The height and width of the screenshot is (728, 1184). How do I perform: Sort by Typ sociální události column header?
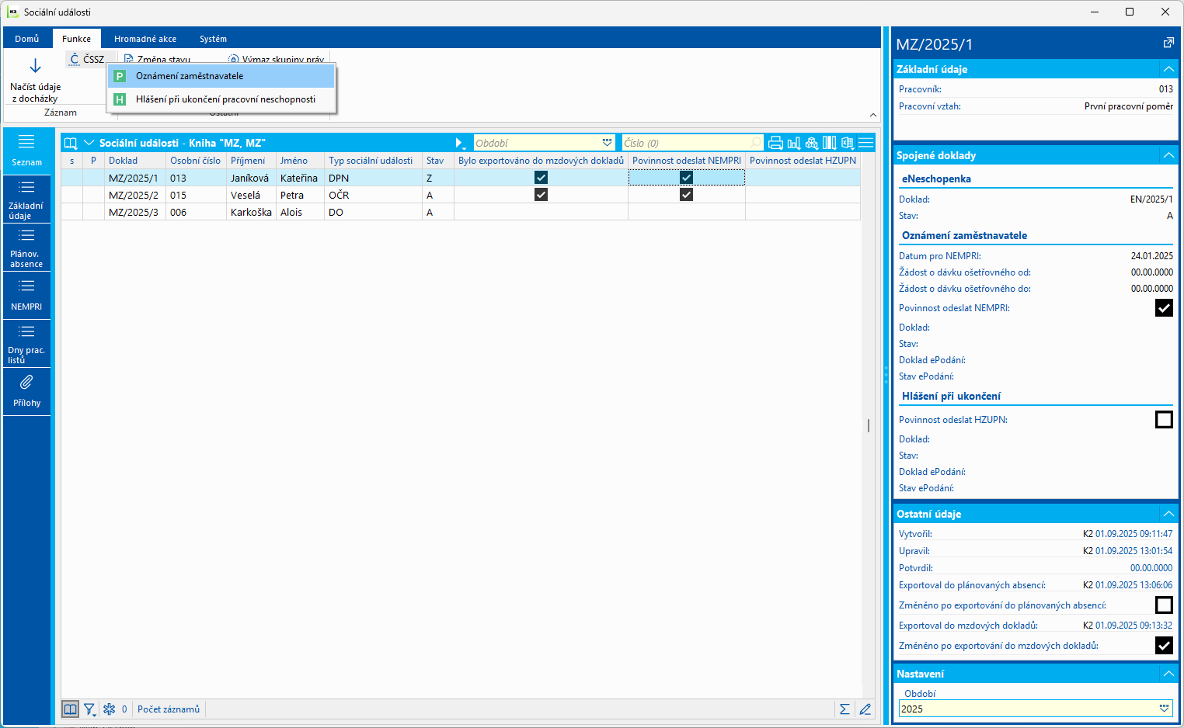click(373, 161)
